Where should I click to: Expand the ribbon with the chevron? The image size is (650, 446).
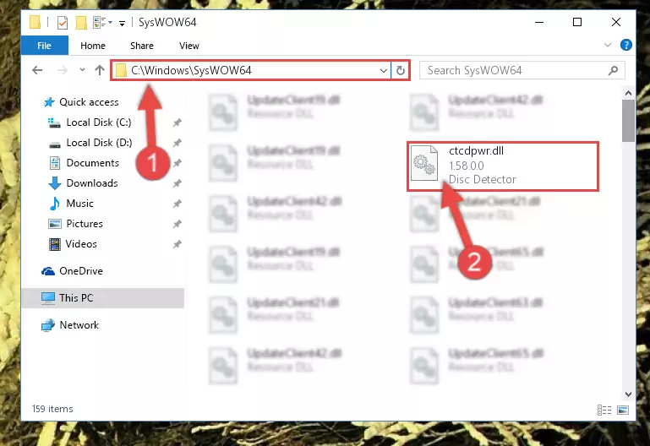pos(608,45)
